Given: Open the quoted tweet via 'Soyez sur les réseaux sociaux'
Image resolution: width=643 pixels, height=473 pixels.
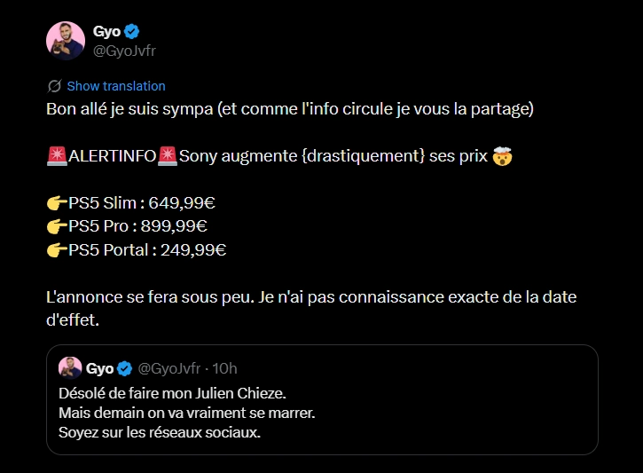Looking at the screenshot, I should coord(160,433).
